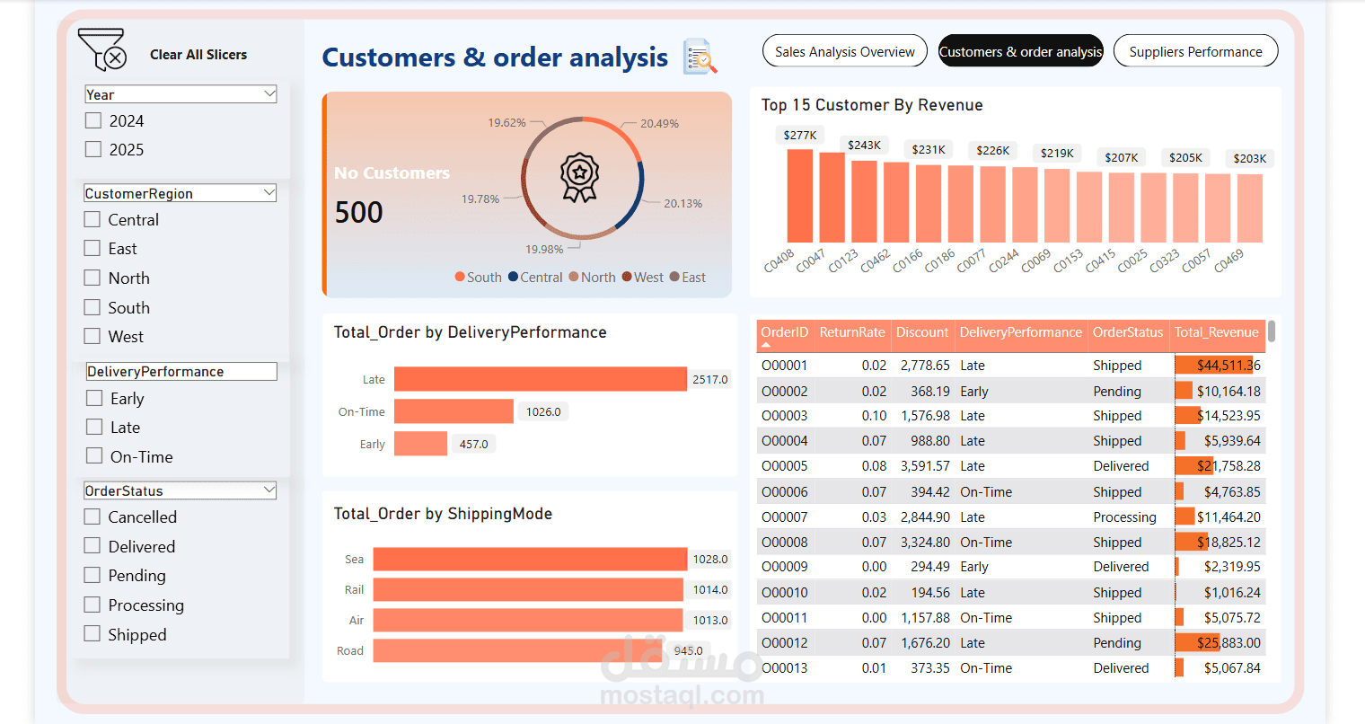1365x724 pixels.
Task: Open the Sales Analysis Overview page
Action: (845, 51)
